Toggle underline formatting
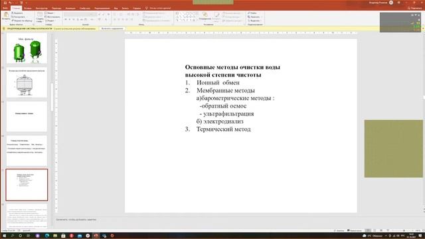The image size is (425, 239). tap(74, 19)
